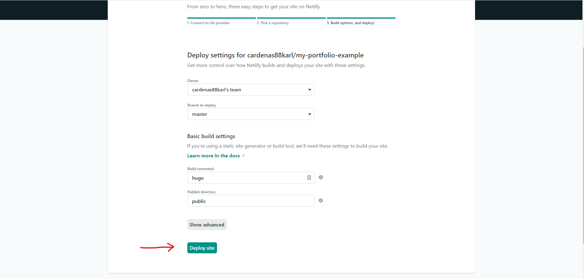The width and height of the screenshot is (584, 279).
Task: Click the Branch to deploy label
Action: click(202, 105)
